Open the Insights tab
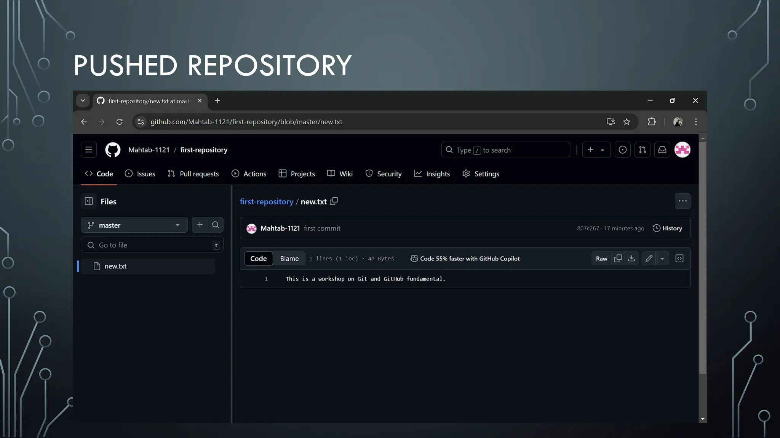Viewport: 780px width, 438px height. (x=432, y=174)
